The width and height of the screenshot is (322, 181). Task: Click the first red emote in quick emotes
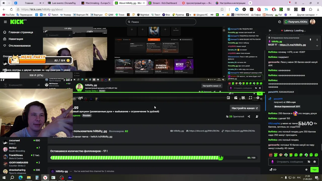[x=271, y=155]
